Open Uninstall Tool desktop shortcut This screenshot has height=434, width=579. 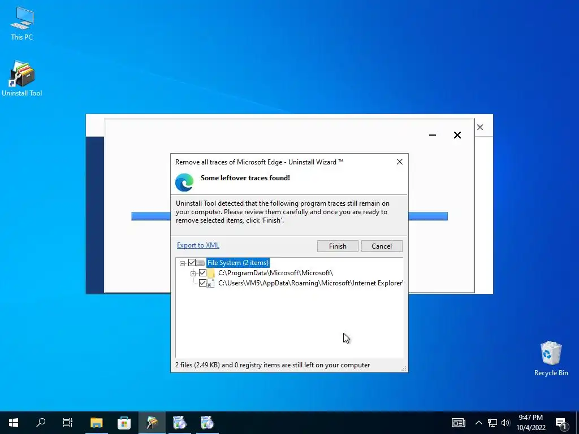click(22, 79)
